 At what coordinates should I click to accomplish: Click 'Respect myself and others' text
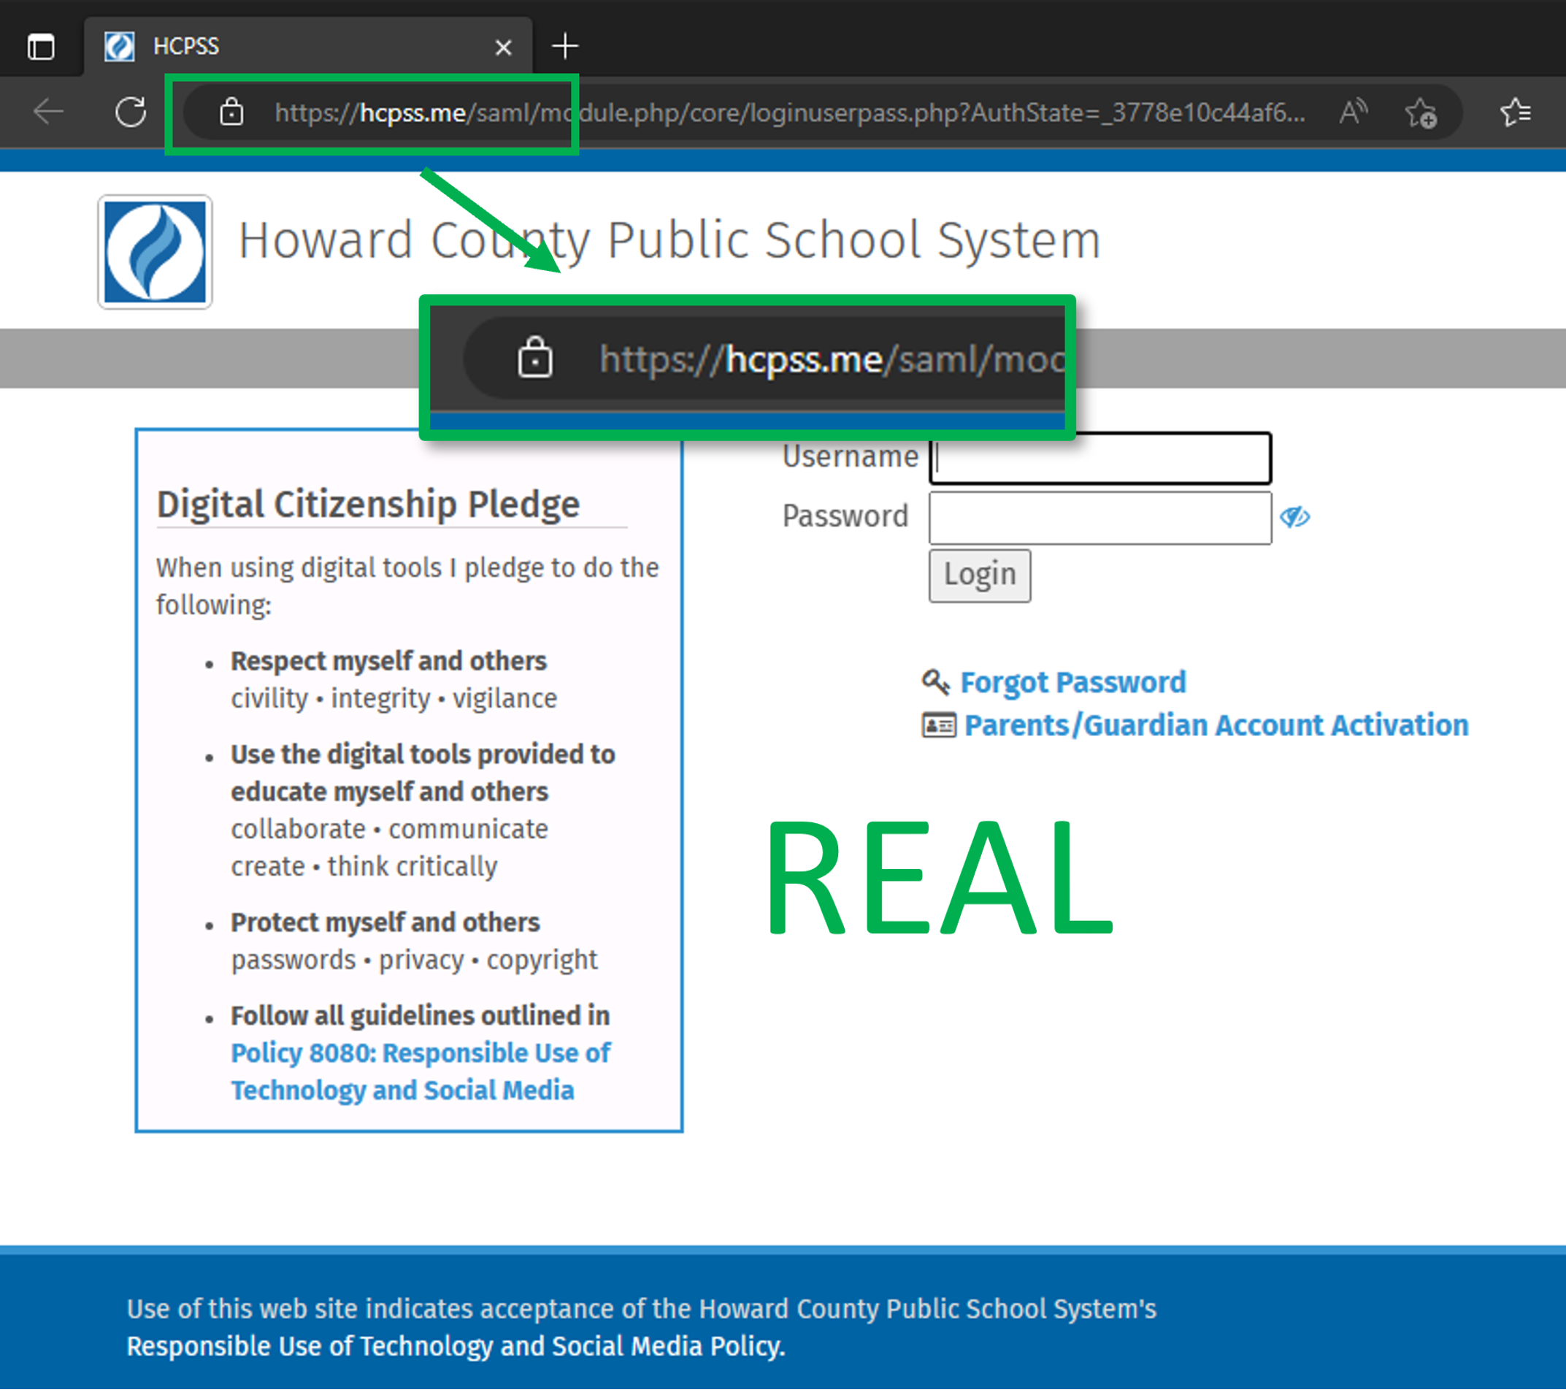coord(388,661)
